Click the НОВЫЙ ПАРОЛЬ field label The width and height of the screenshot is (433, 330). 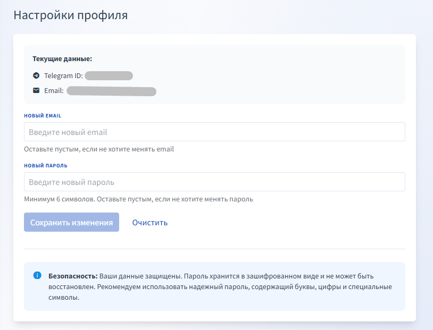[x=46, y=165]
